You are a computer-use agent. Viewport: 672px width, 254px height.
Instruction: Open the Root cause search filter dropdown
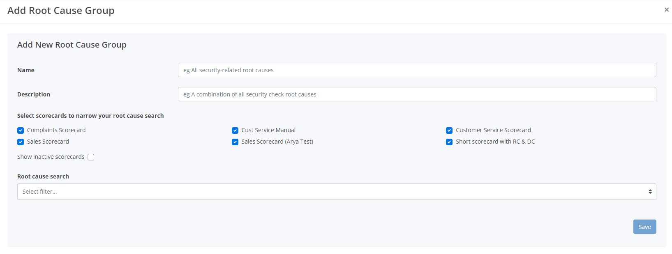coord(337,192)
